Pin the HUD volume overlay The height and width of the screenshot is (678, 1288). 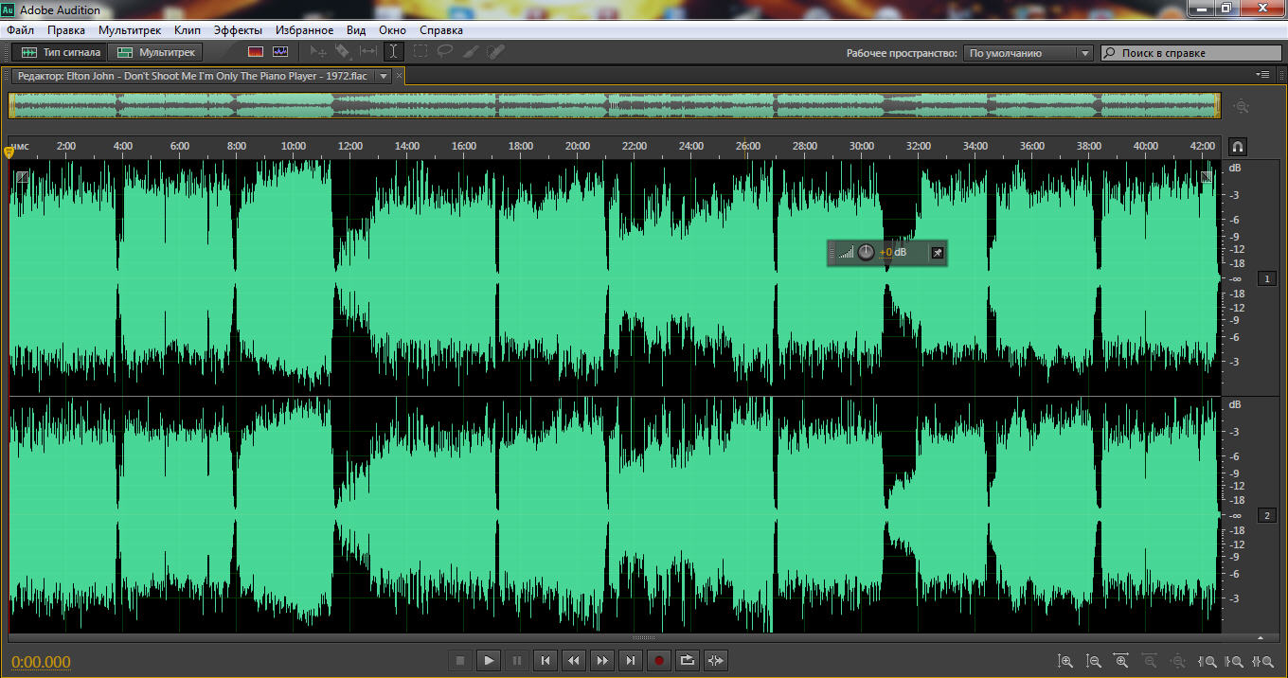pyautogui.click(x=937, y=253)
